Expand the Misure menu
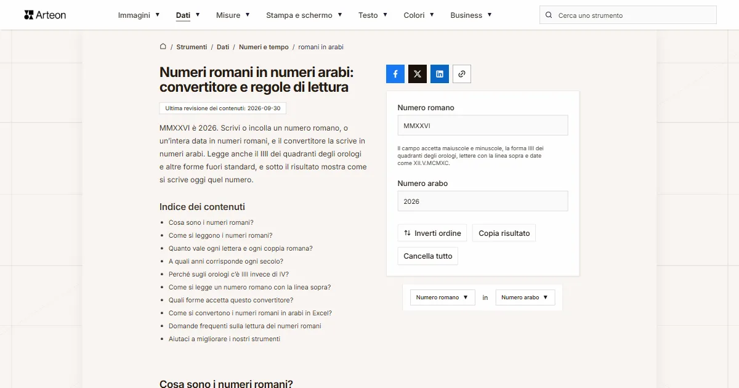The width and height of the screenshot is (739, 388). click(x=233, y=15)
